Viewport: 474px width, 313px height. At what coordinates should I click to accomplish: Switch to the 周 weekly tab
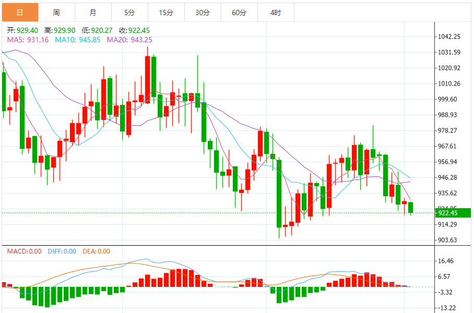(x=56, y=13)
